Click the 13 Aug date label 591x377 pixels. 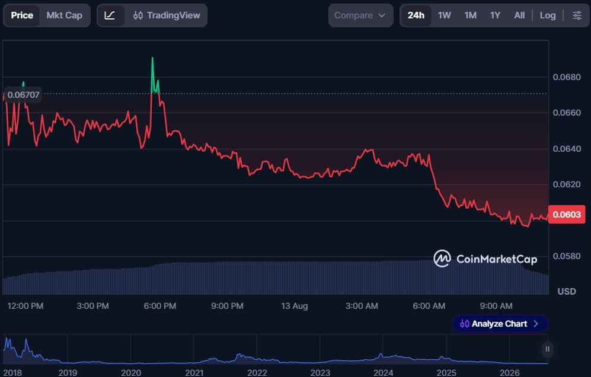(x=295, y=306)
